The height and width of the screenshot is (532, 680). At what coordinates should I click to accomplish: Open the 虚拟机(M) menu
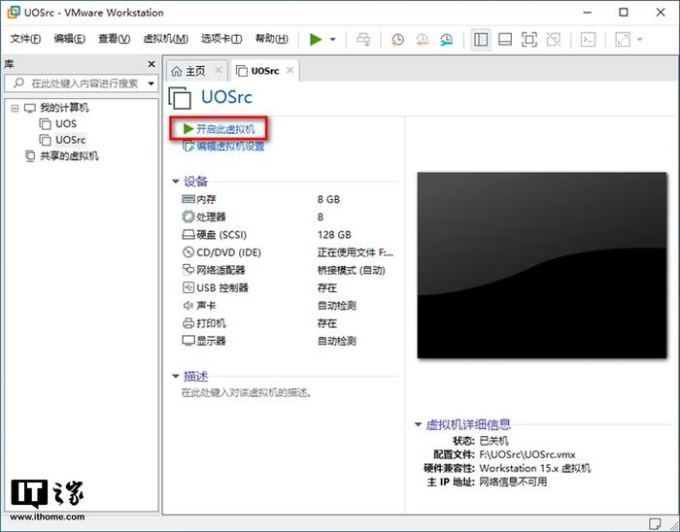[x=166, y=39]
